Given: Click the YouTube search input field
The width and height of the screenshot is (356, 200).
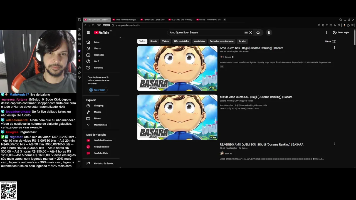Looking at the screenshot, I should [206, 32].
